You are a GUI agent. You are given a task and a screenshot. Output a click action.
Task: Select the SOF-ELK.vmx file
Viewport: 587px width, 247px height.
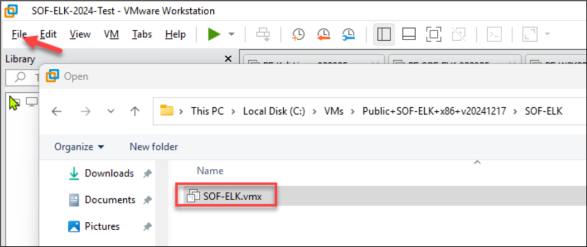click(232, 196)
